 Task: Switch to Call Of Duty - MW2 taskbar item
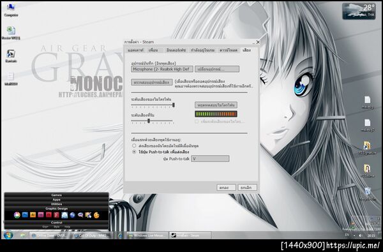pyautogui.click(x=93, y=235)
